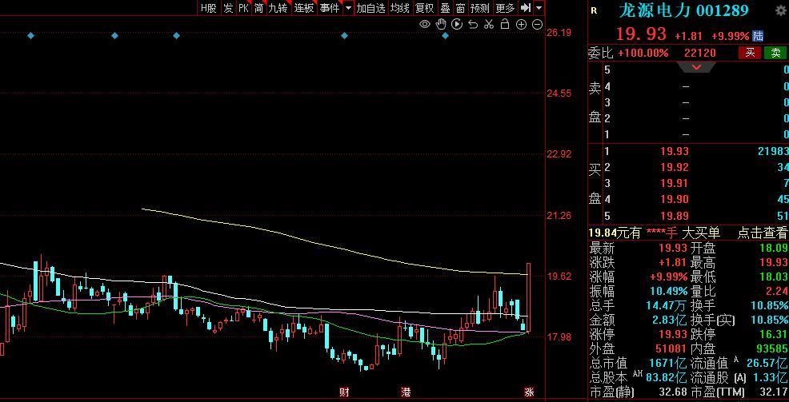This screenshot has width=789, height=402.
Task: Click 点击查看 link for large orders
Action: pyautogui.click(x=762, y=233)
